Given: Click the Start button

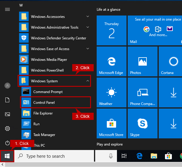Looking at the screenshot, I should click(x=7, y=156).
